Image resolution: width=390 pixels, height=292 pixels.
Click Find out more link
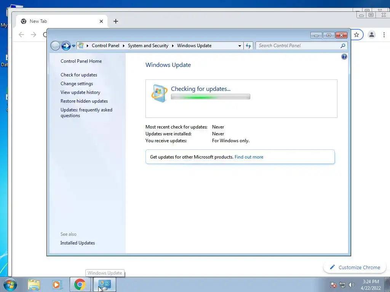(x=249, y=157)
